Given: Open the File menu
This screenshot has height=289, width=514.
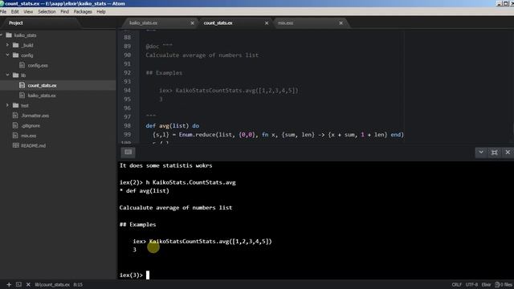Looking at the screenshot, I should 3,11.
